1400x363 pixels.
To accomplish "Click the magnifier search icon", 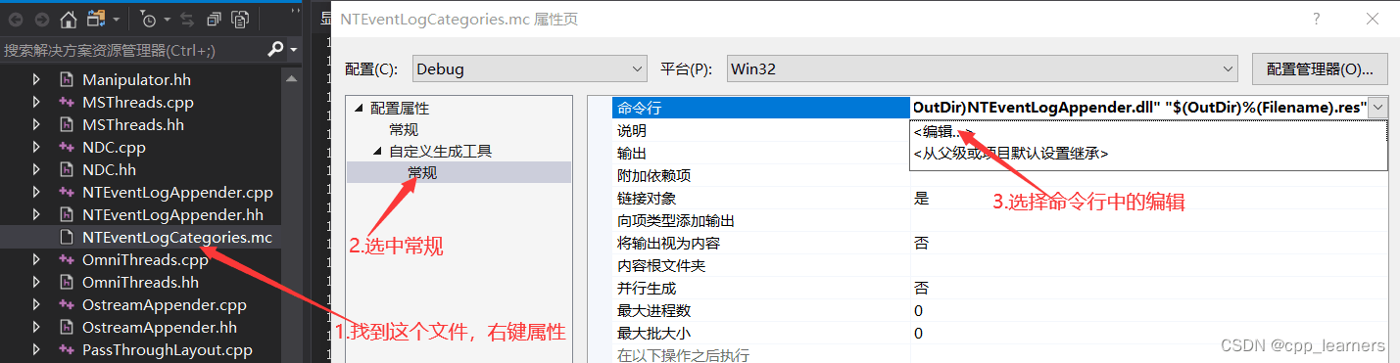I will [x=276, y=49].
